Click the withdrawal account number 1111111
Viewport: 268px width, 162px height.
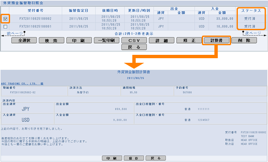click(x=204, y=109)
